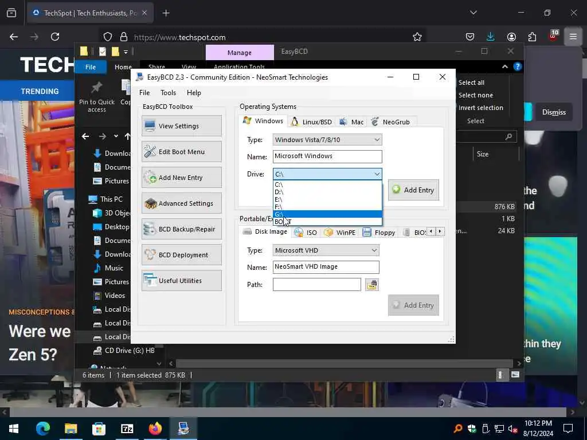Viewport: 587px width, 440px height.
Task: Switch to the Floppy tab
Action: point(379,233)
